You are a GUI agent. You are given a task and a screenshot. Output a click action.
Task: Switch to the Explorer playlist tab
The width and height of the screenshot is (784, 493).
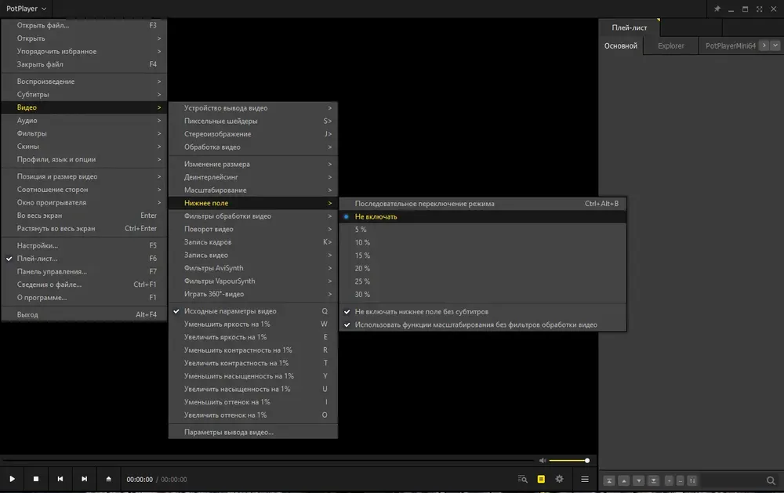coord(670,45)
